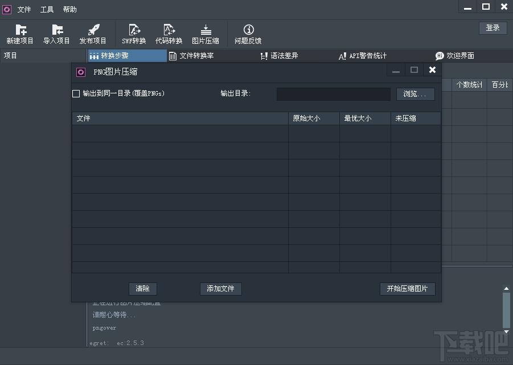
Task: Click the log panel scrollbar thumb
Action: pos(506,310)
